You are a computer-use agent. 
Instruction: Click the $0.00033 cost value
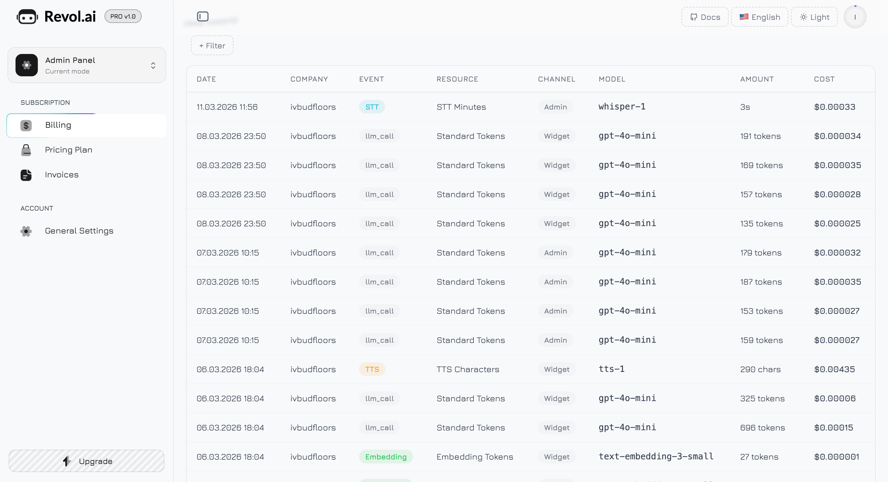pyautogui.click(x=835, y=107)
